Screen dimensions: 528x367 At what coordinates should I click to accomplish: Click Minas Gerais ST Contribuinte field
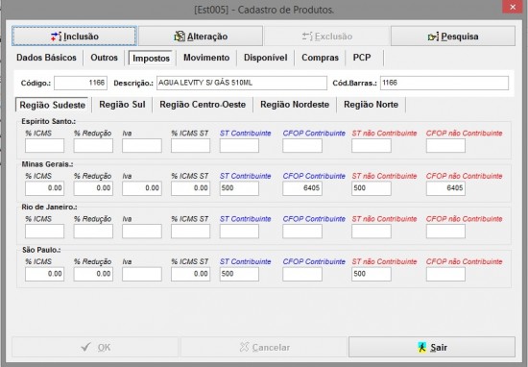[239, 188]
